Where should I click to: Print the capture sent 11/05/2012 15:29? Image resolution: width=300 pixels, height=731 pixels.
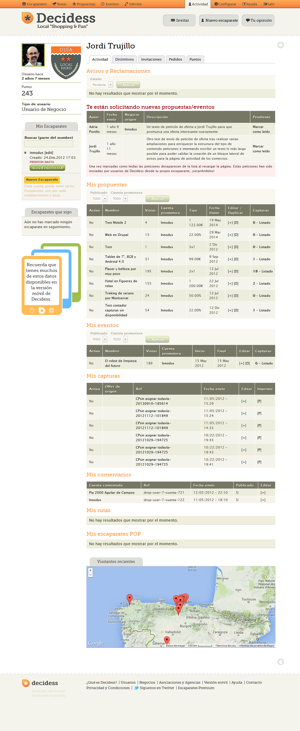click(x=259, y=401)
